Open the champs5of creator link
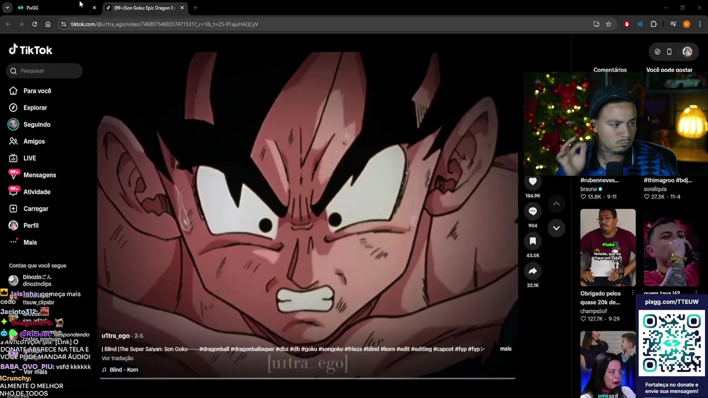The width and height of the screenshot is (708, 398). pyautogui.click(x=594, y=311)
